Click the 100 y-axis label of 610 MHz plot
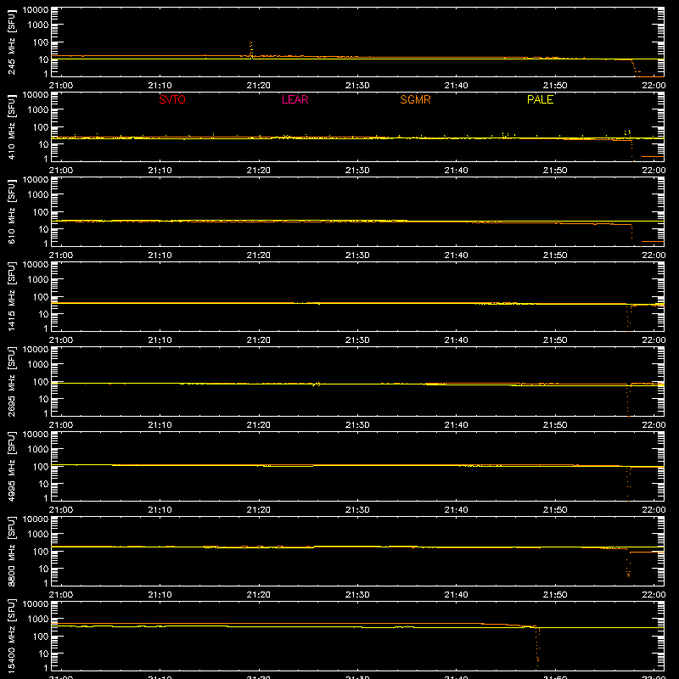Image resolution: width=679 pixels, height=679 pixels. pos(41,212)
